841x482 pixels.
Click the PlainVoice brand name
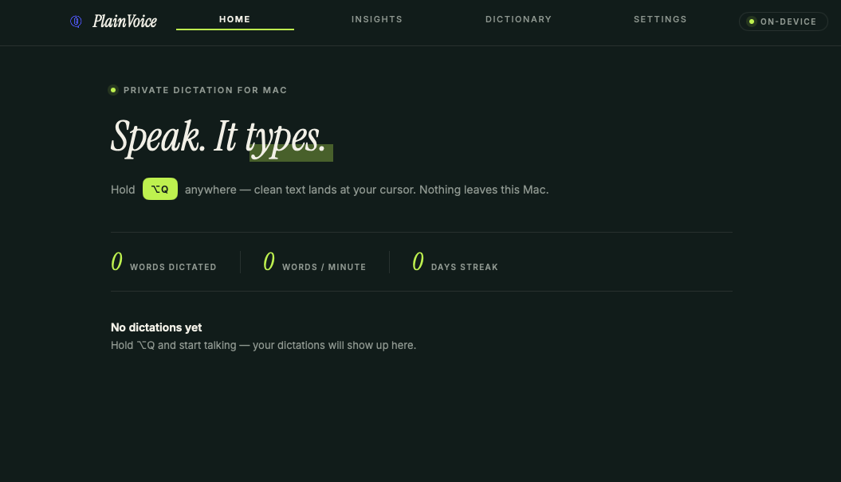[x=124, y=22]
